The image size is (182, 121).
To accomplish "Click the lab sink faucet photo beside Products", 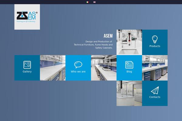I will tap(129, 42).
